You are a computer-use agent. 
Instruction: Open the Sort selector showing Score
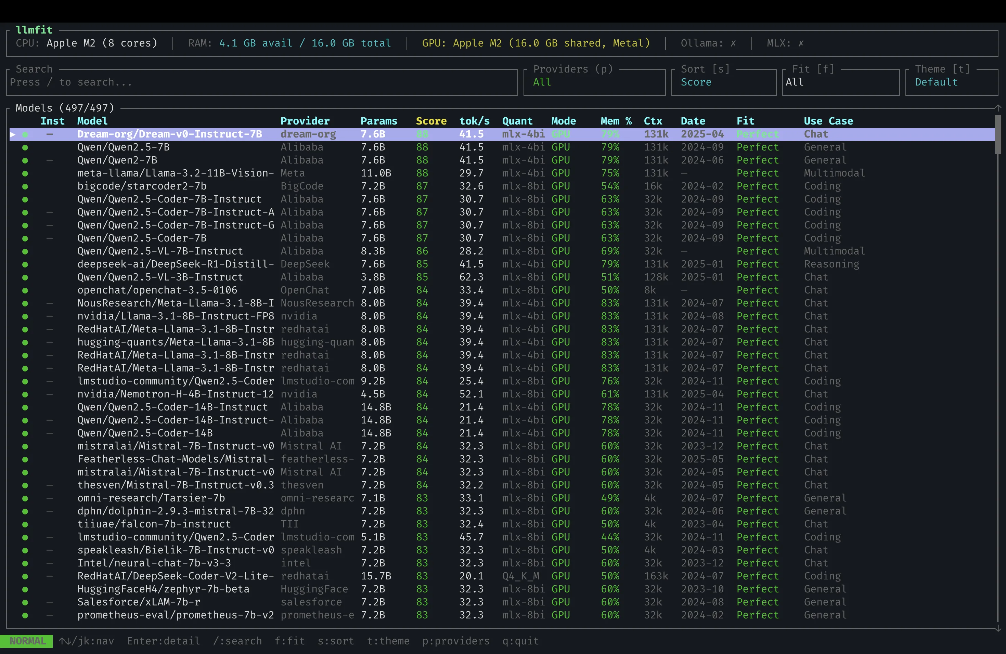tap(724, 82)
